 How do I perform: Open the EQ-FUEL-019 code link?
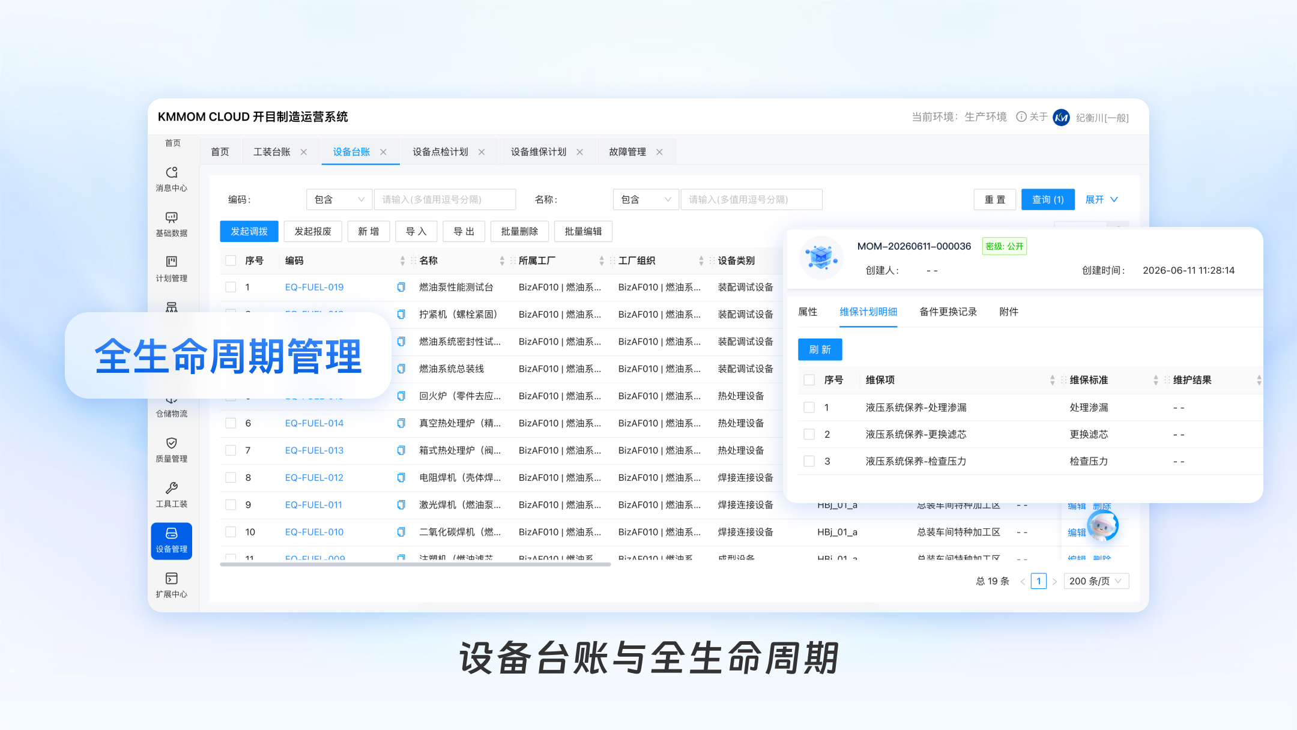[314, 287]
